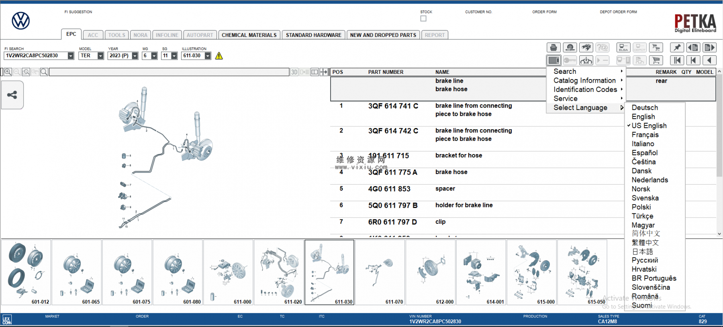Expand the Search submenu
Viewport: 723px width, 327px height.
click(586, 71)
